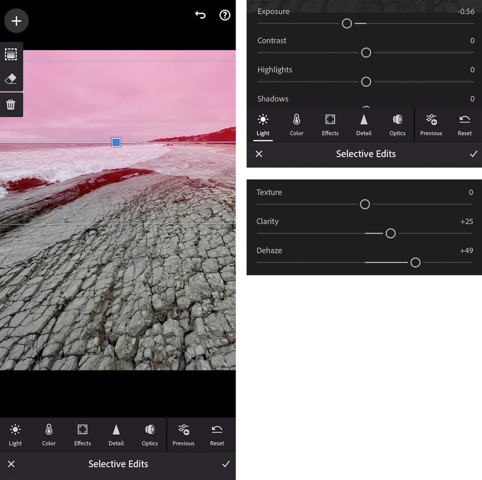Viewport: 482px width, 480px height.
Task: Click the Contrast label
Action: tap(272, 41)
